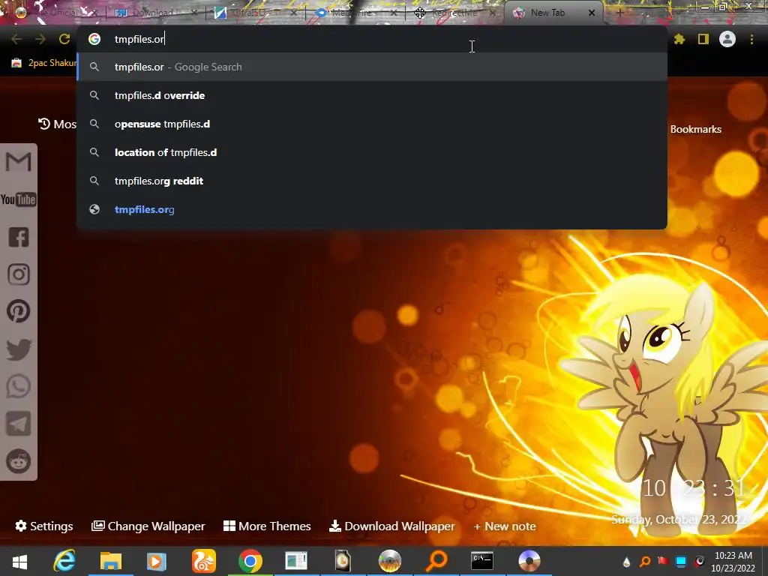Switch to the MediaFire tab
Screen dimensions: 768x576
(356, 13)
